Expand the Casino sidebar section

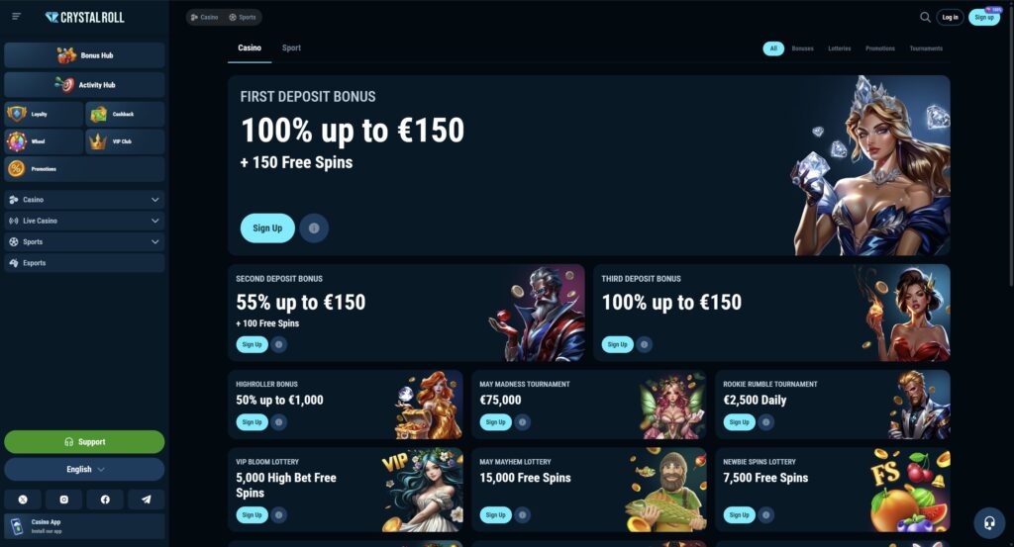pyautogui.click(x=84, y=200)
